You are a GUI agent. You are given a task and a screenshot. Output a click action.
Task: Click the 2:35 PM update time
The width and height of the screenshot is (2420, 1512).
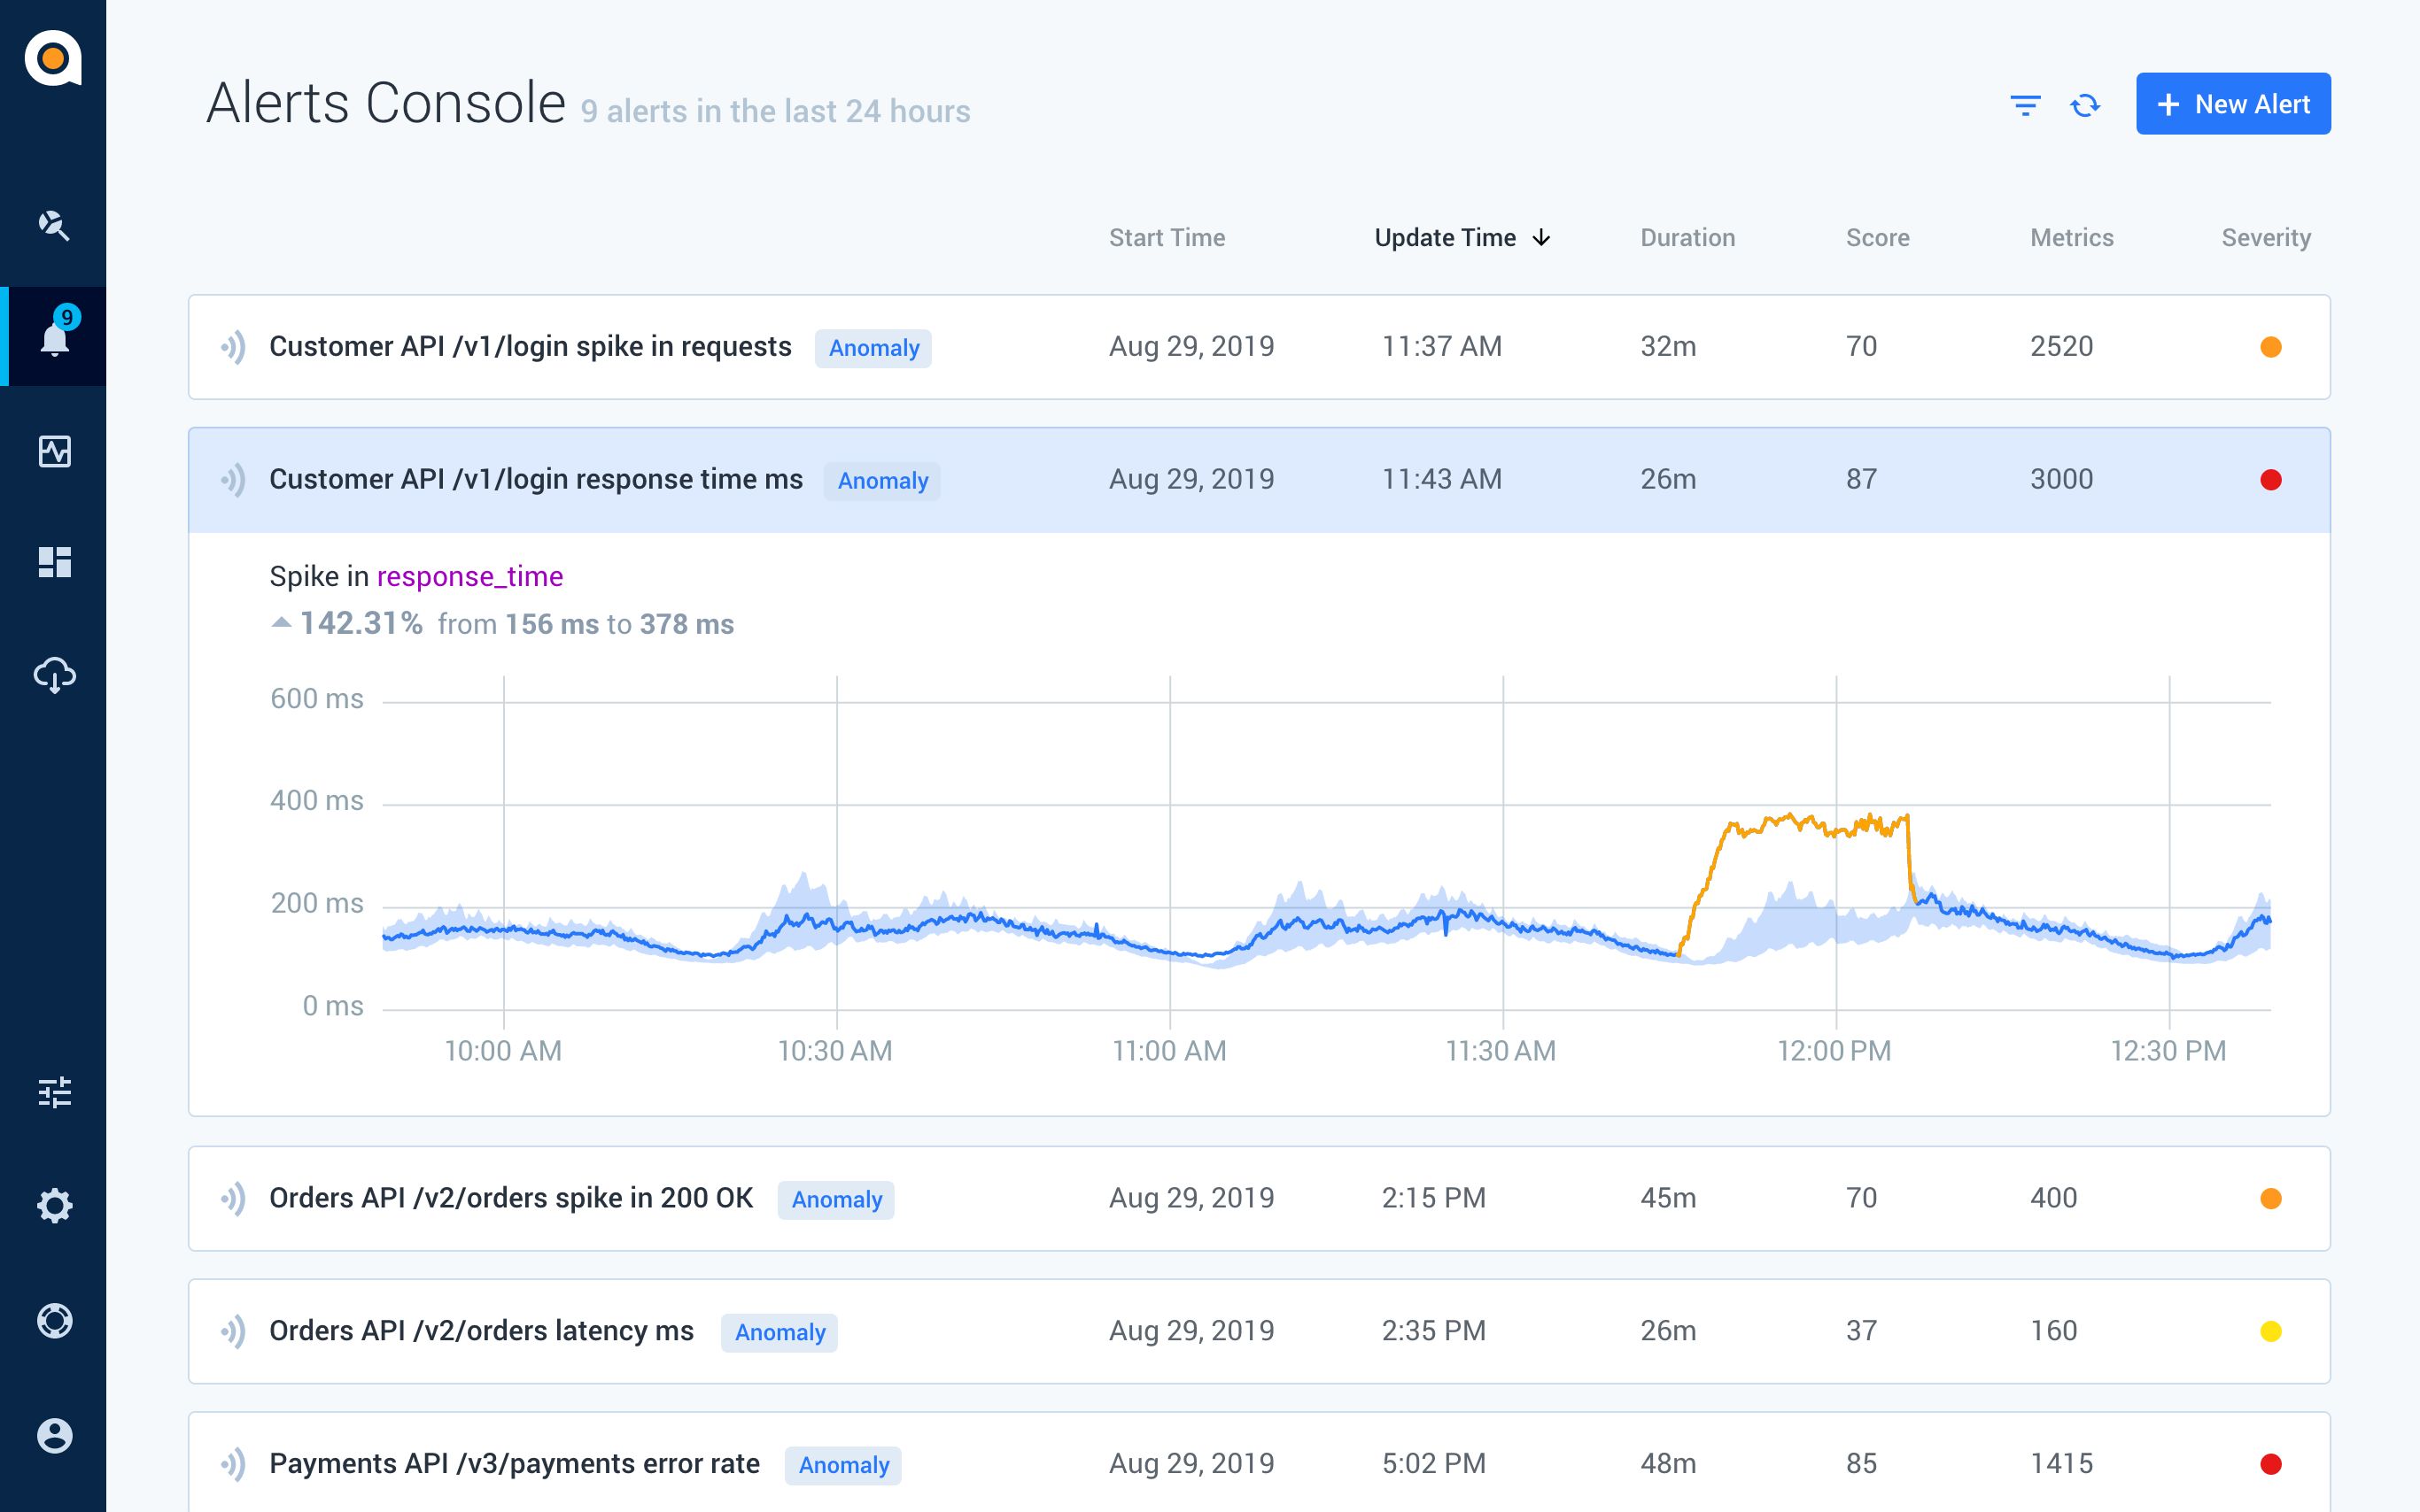pyautogui.click(x=1433, y=1330)
